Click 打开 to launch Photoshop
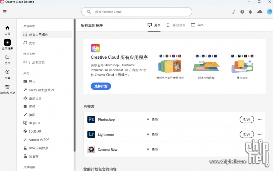 click(247, 119)
